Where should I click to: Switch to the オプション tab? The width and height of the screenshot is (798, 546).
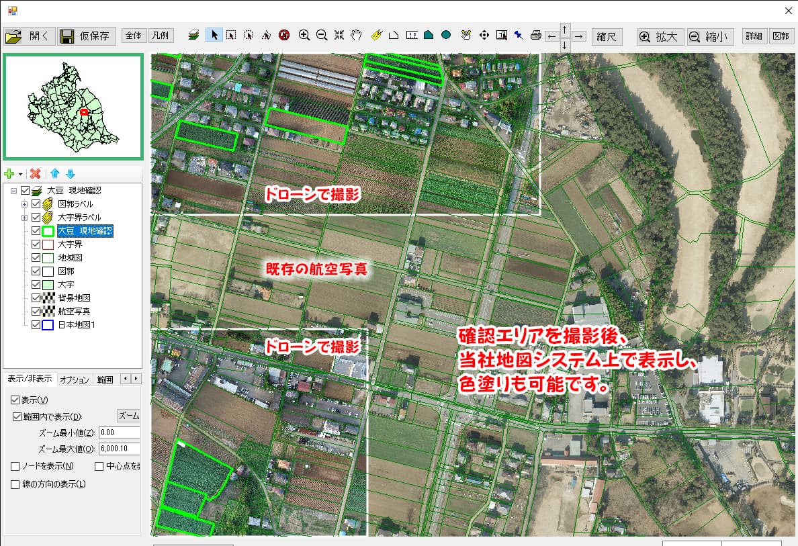(74, 379)
